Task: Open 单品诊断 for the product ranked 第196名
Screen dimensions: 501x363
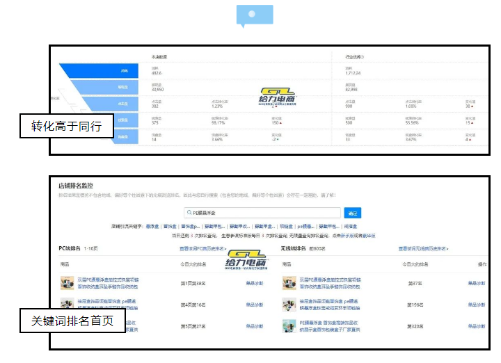Action: pos(477,305)
